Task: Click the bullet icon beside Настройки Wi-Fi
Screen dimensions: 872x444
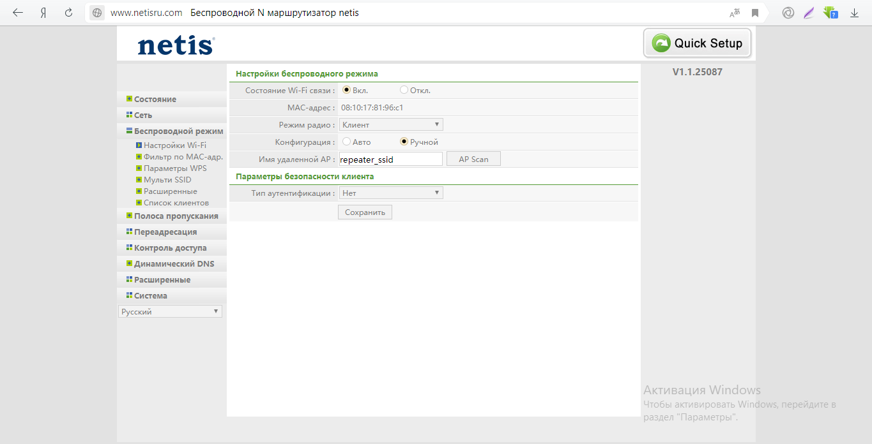Action: tap(138, 145)
